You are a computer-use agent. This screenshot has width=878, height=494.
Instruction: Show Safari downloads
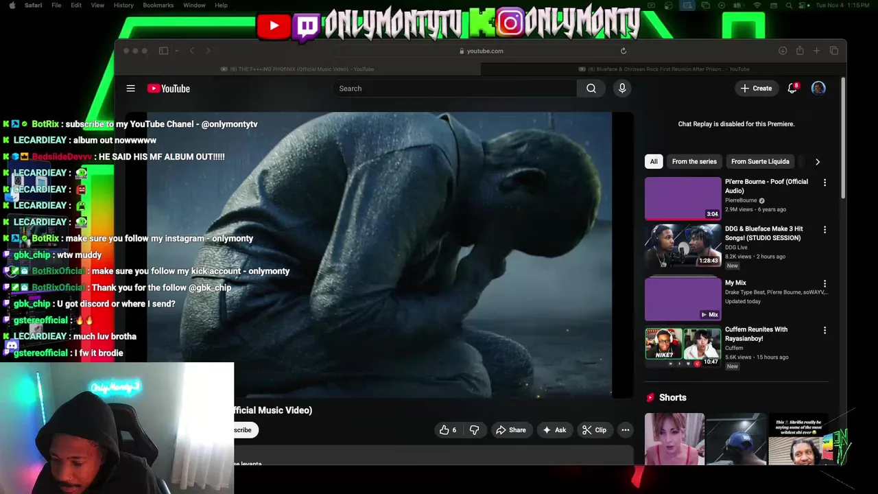pos(783,51)
